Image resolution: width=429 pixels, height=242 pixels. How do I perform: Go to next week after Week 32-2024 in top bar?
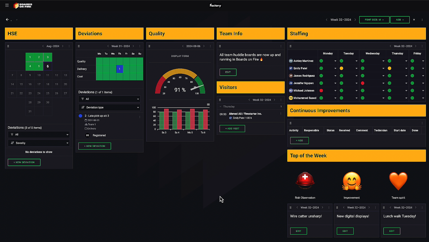pyautogui.click(x=355, y=20)
